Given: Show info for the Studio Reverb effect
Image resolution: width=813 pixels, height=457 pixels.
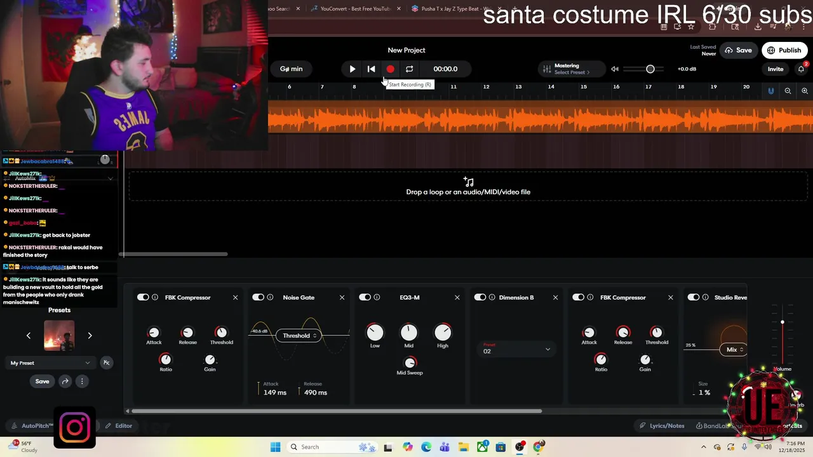Looking at the screenshot, I should pos(705,297).
